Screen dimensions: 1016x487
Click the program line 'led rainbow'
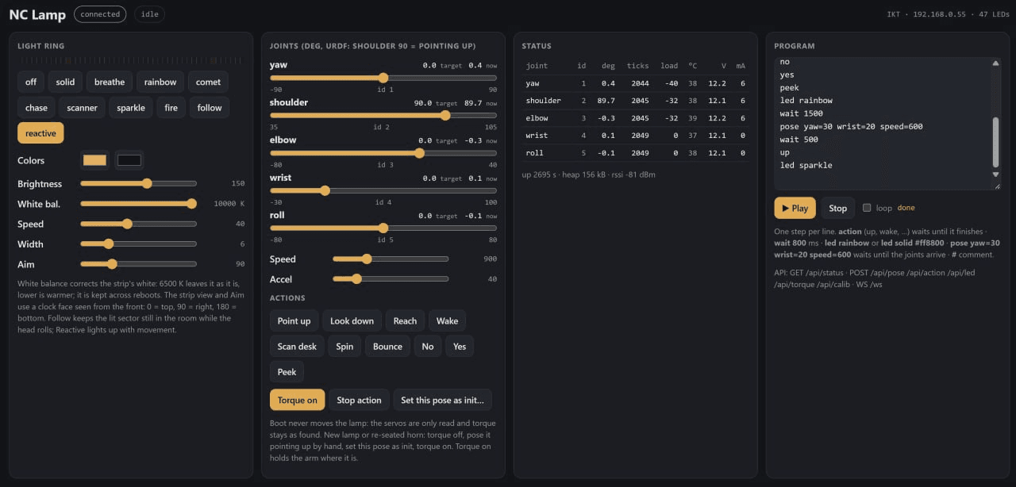(x=806, y=101)
